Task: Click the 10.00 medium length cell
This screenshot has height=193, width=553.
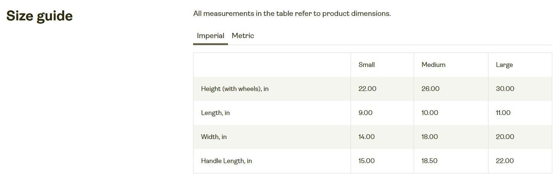Action: tap(430, 113)
